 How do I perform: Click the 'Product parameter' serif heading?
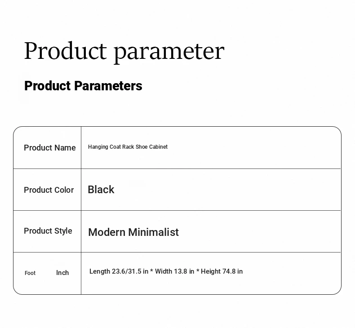coord(124,51)
